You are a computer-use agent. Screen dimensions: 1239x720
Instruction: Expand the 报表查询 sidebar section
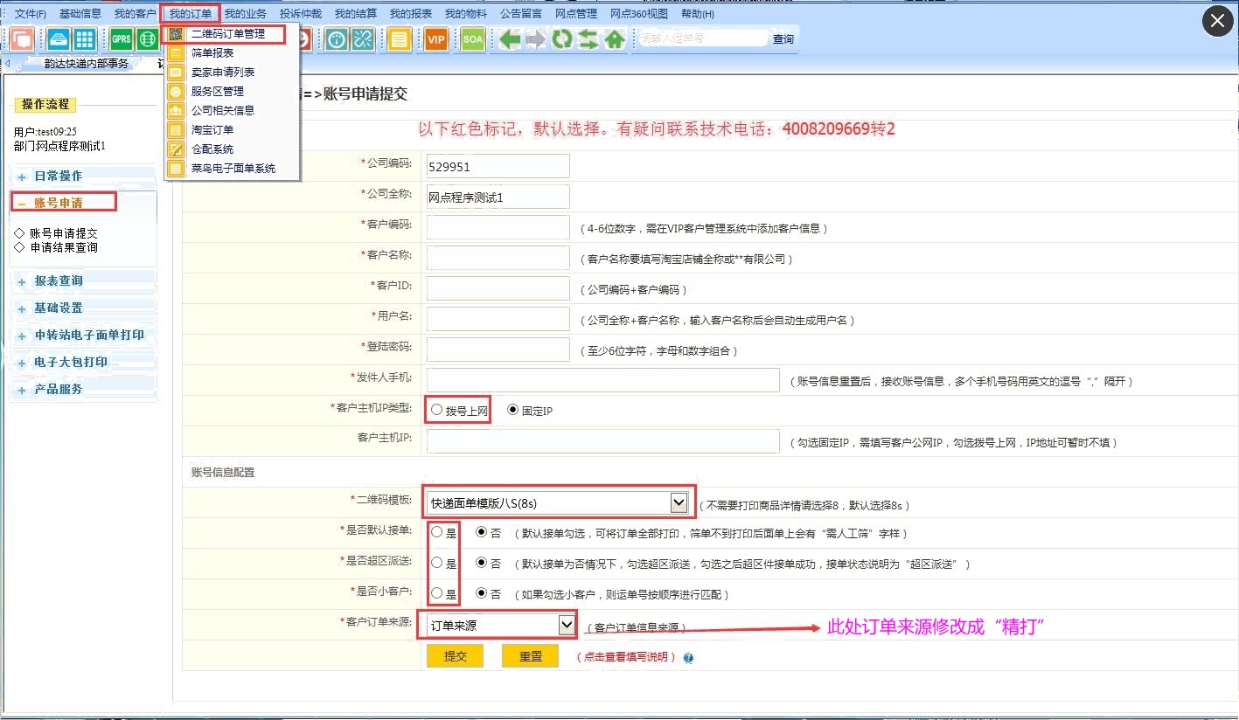click(58, 280)
